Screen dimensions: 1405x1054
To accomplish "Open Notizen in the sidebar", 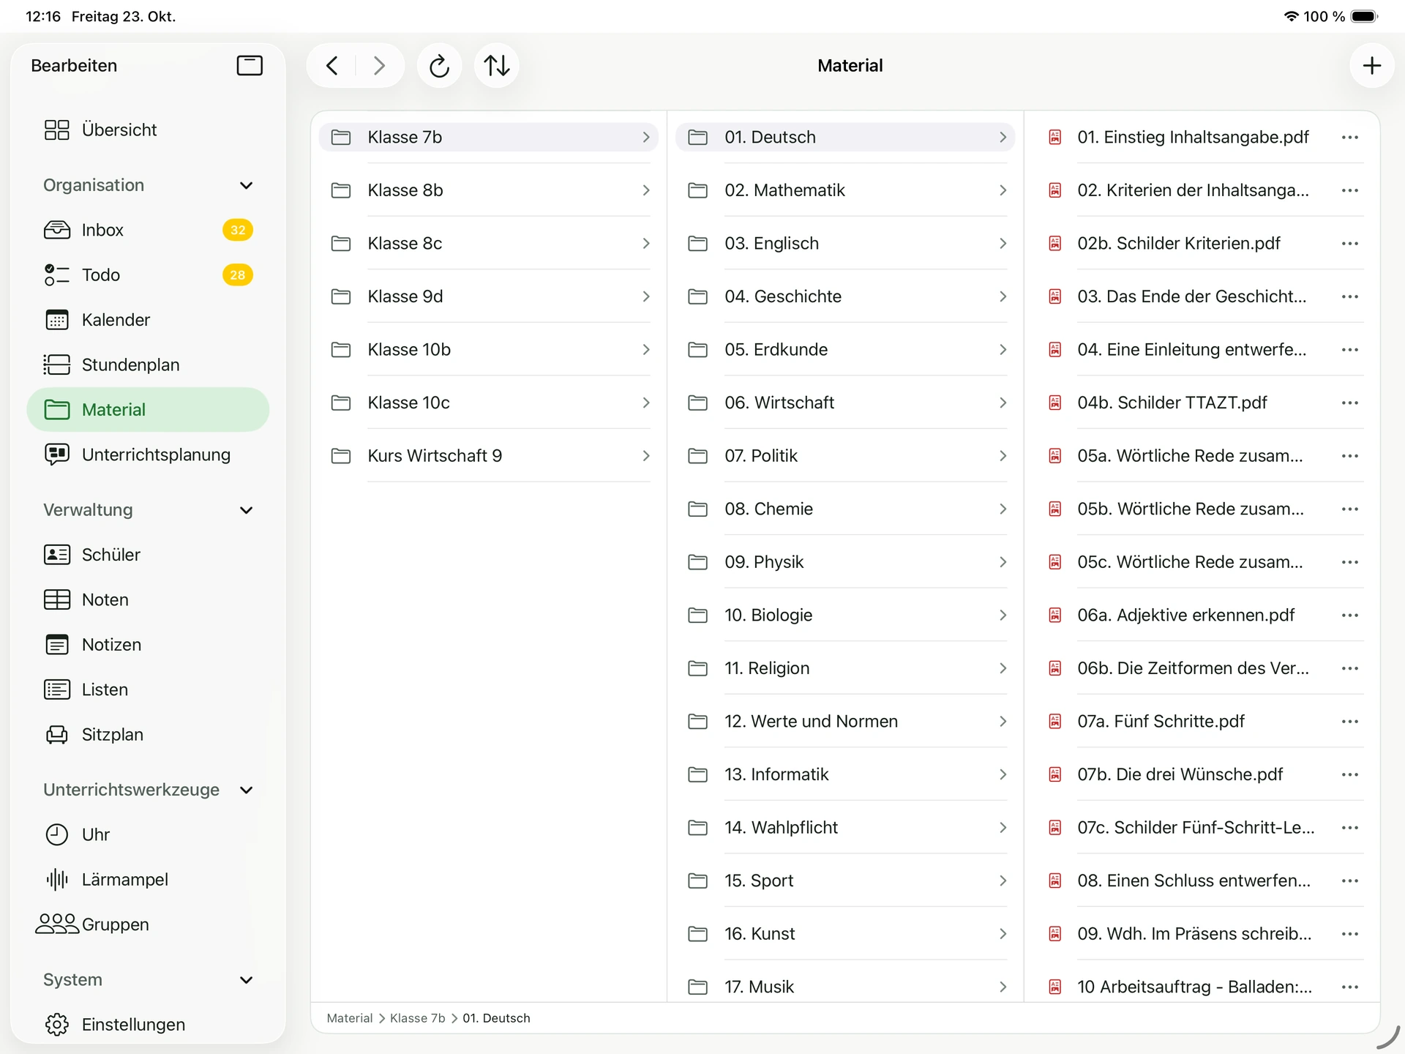I will (147, 645).
